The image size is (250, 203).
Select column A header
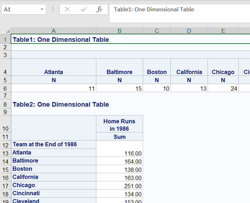[53, 31]
